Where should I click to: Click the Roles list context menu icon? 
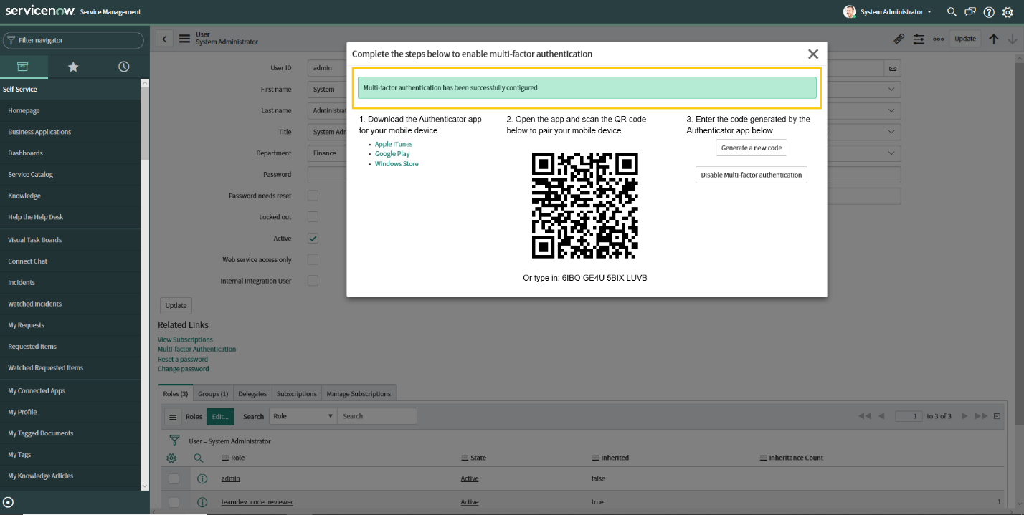[x=172, y=415]
